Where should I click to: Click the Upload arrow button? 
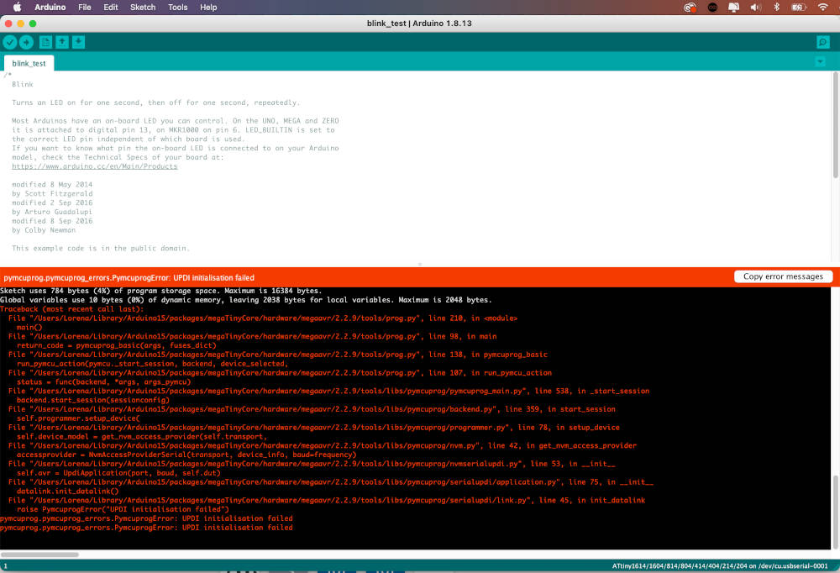click(26, 42)
